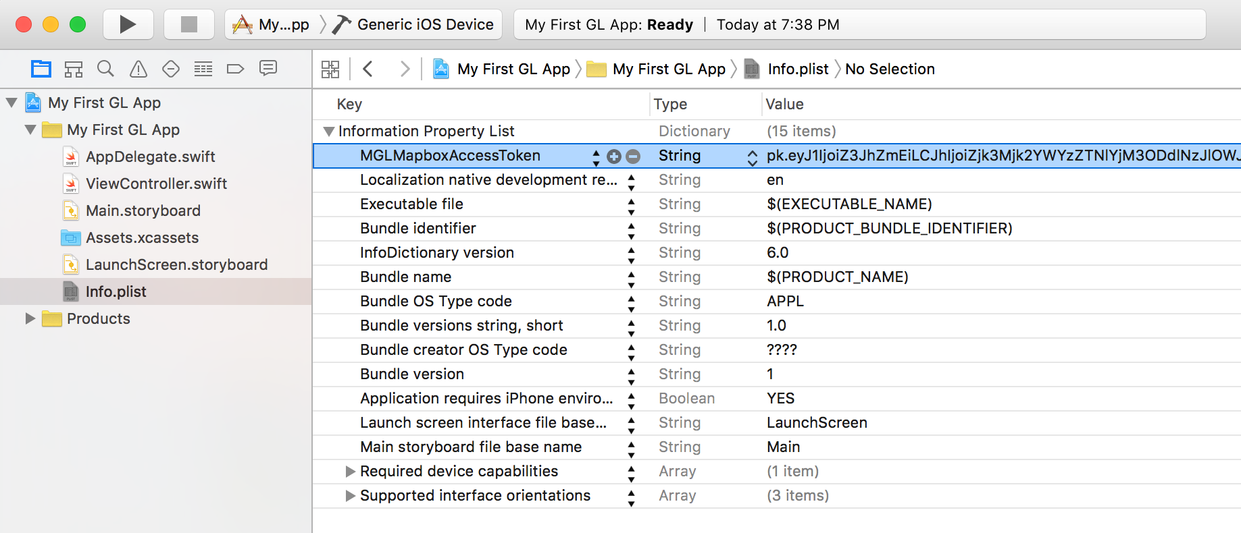
Task: Open the Project navigator folder icon
Action: coord(41,69)
